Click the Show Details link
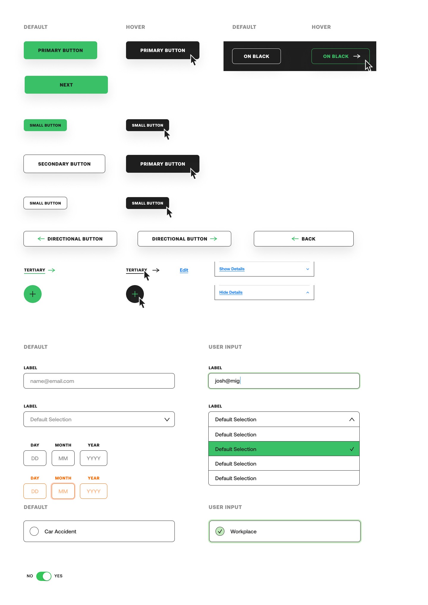428x605 pixels. [232, 269]
